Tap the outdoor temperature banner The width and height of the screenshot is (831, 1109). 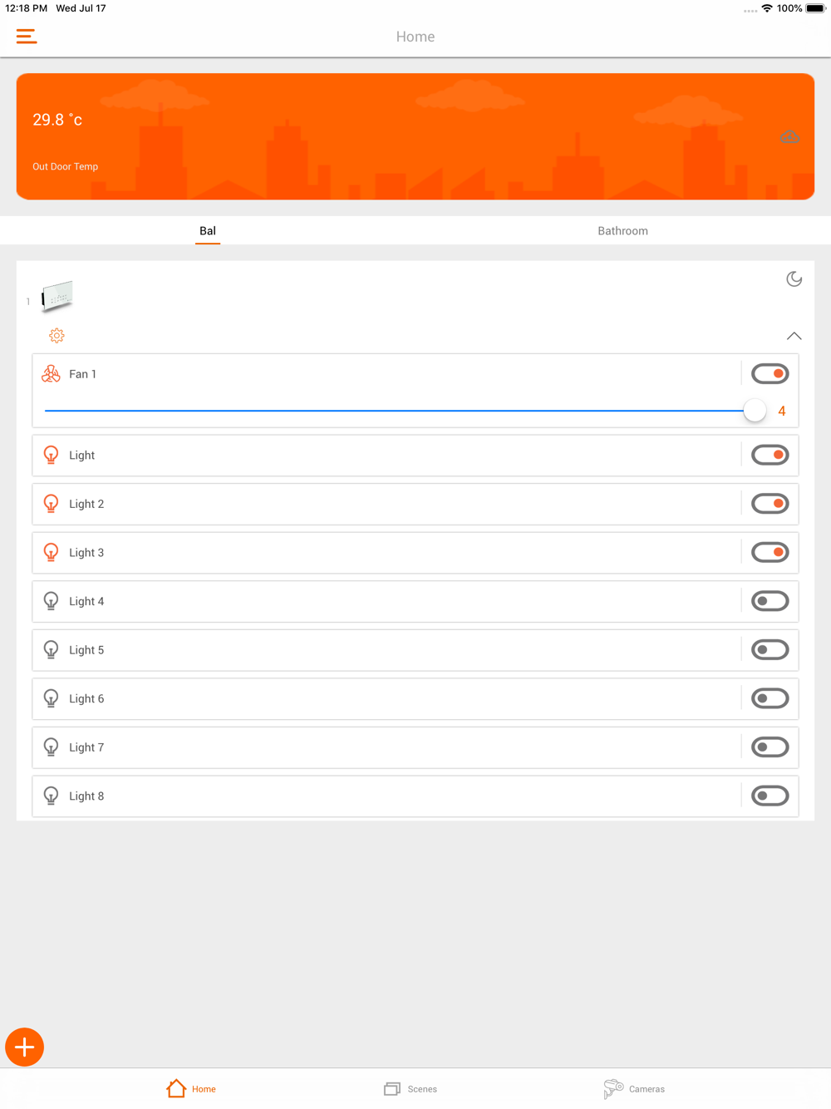pos(415,136)
